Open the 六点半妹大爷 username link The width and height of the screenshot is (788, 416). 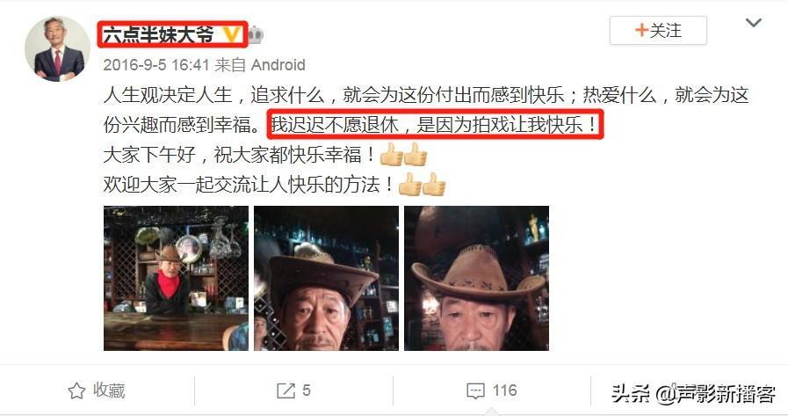158,34
